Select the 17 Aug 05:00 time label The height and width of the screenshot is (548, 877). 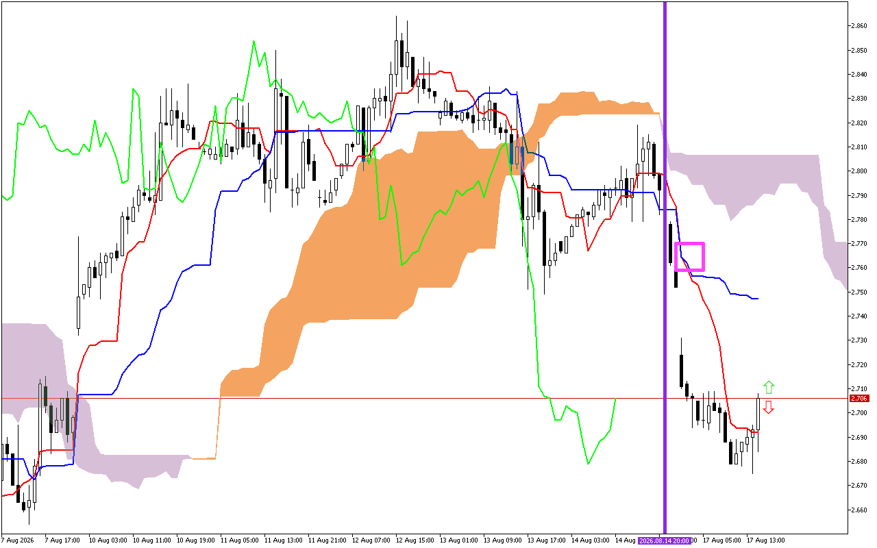pyautogui.click(x=722, y=540)
